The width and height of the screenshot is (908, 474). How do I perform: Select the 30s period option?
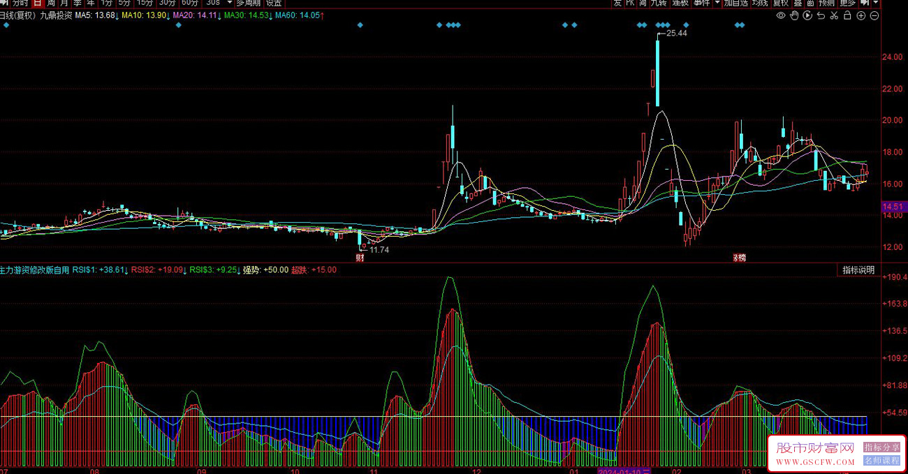click(212, 3)
